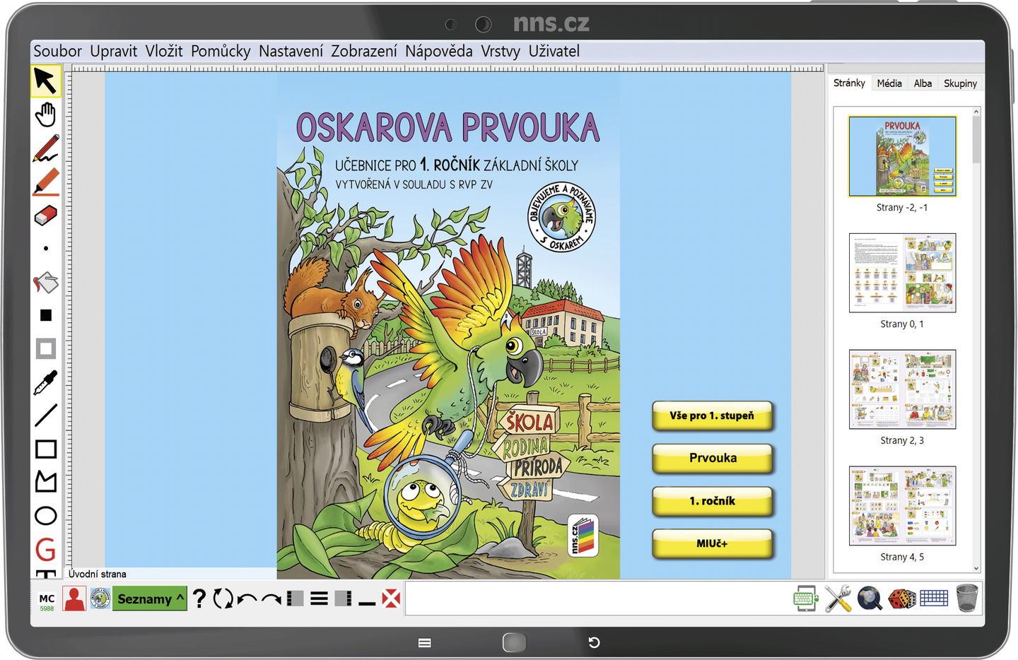Switch to the Média tab
This screenshot has height=660, width=1018.
pyautogui.click(x=889, y=83)
